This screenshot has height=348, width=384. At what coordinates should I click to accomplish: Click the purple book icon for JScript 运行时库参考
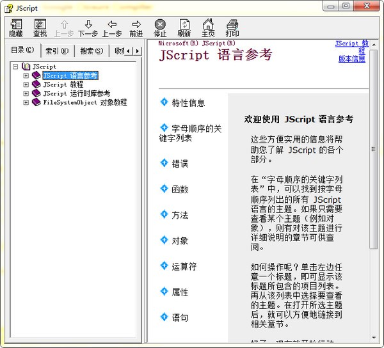click(x=36, y=93)
